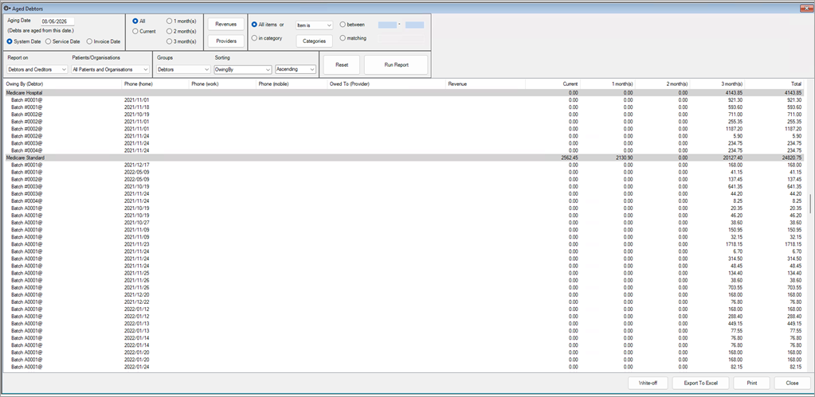Screen dimensions: 815x397
Task: Click the 1187.20 total cell
Action: coord(794,129)
